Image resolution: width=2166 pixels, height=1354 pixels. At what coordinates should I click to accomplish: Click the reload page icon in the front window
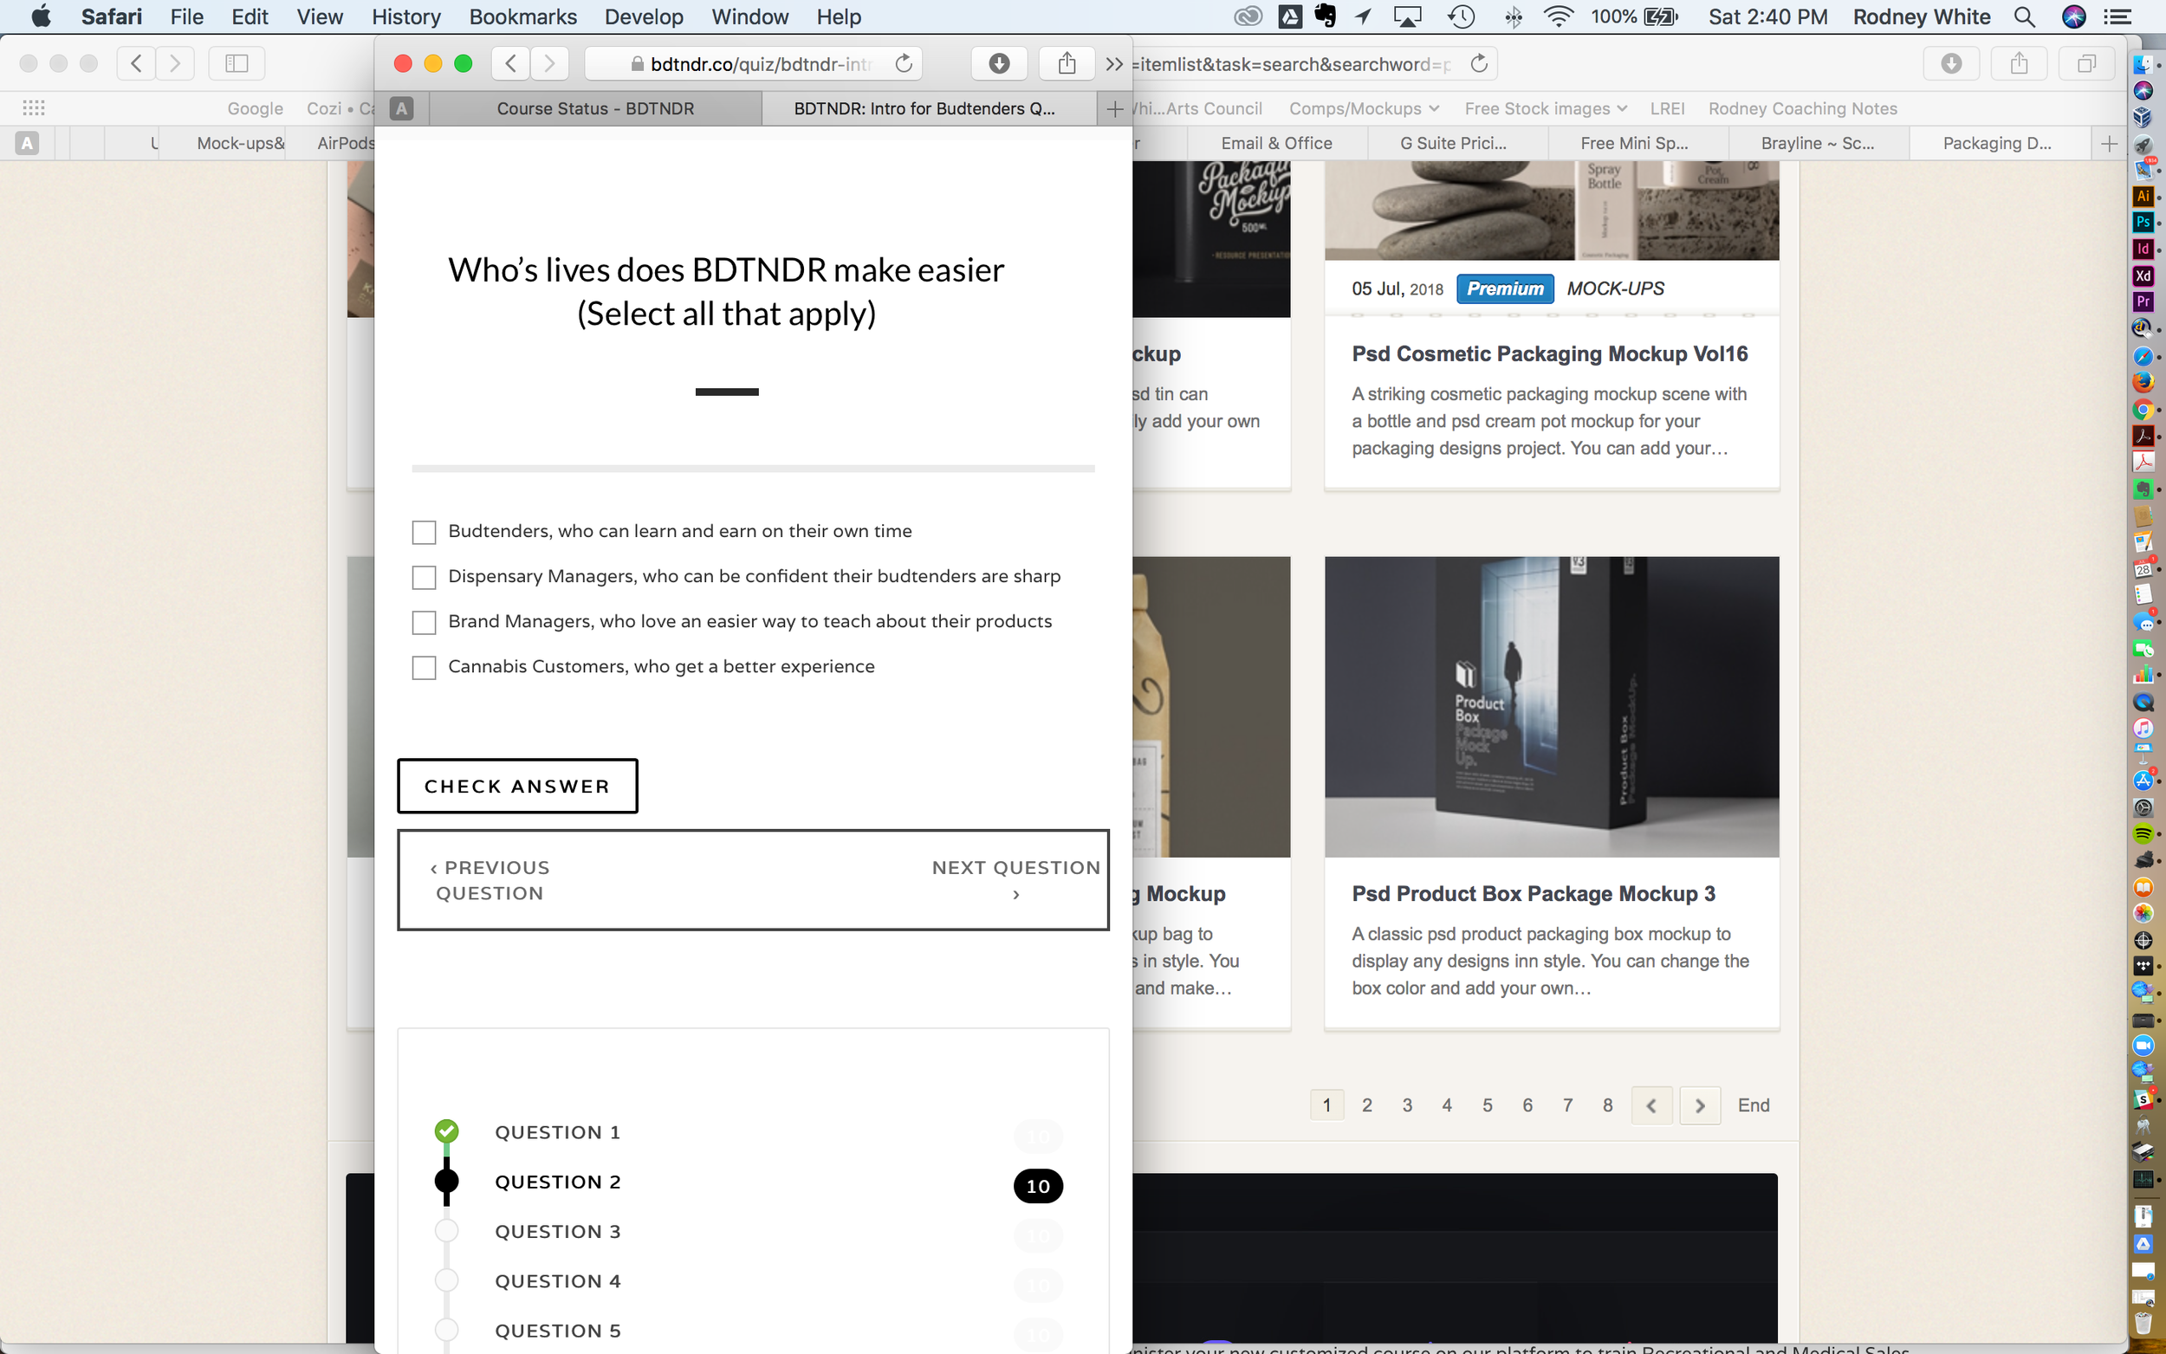pos(904,63)
